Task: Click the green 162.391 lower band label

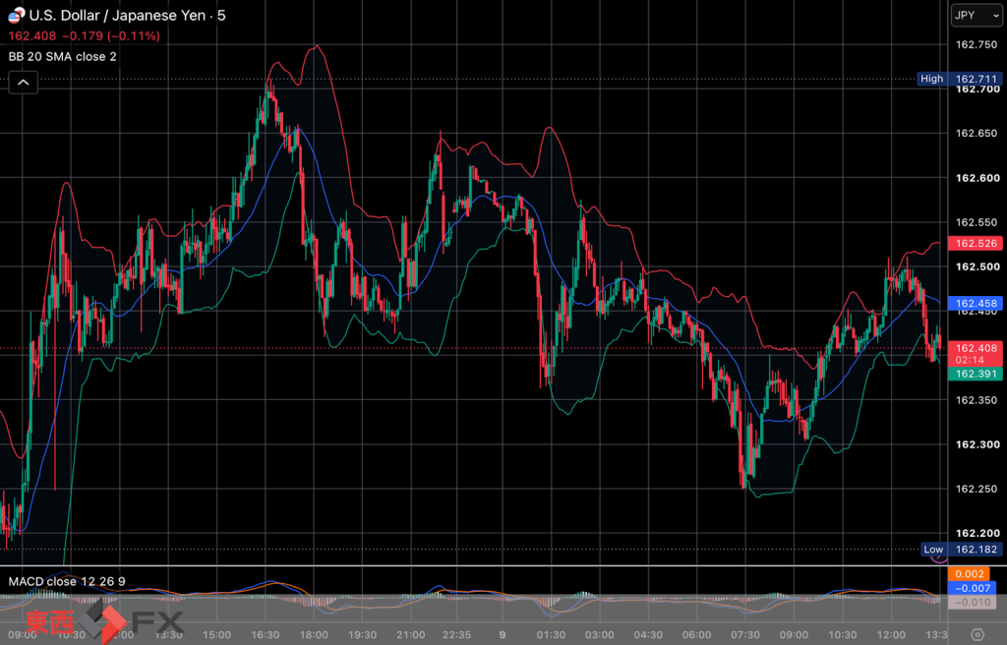Action: (x=976, y=374)
